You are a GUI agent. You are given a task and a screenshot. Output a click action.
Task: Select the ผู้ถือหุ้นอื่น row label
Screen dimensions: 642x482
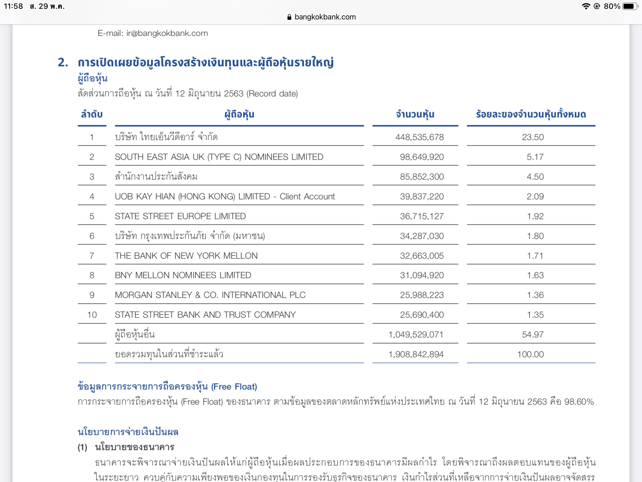[x=135, y=335]
